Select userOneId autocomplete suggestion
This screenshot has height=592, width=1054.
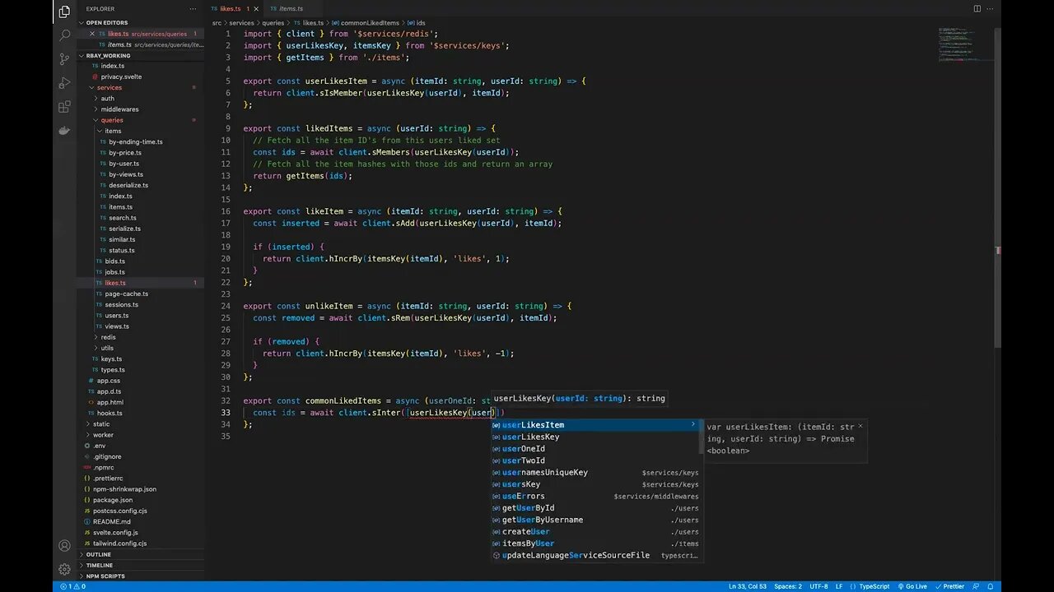tap(596, 449)
